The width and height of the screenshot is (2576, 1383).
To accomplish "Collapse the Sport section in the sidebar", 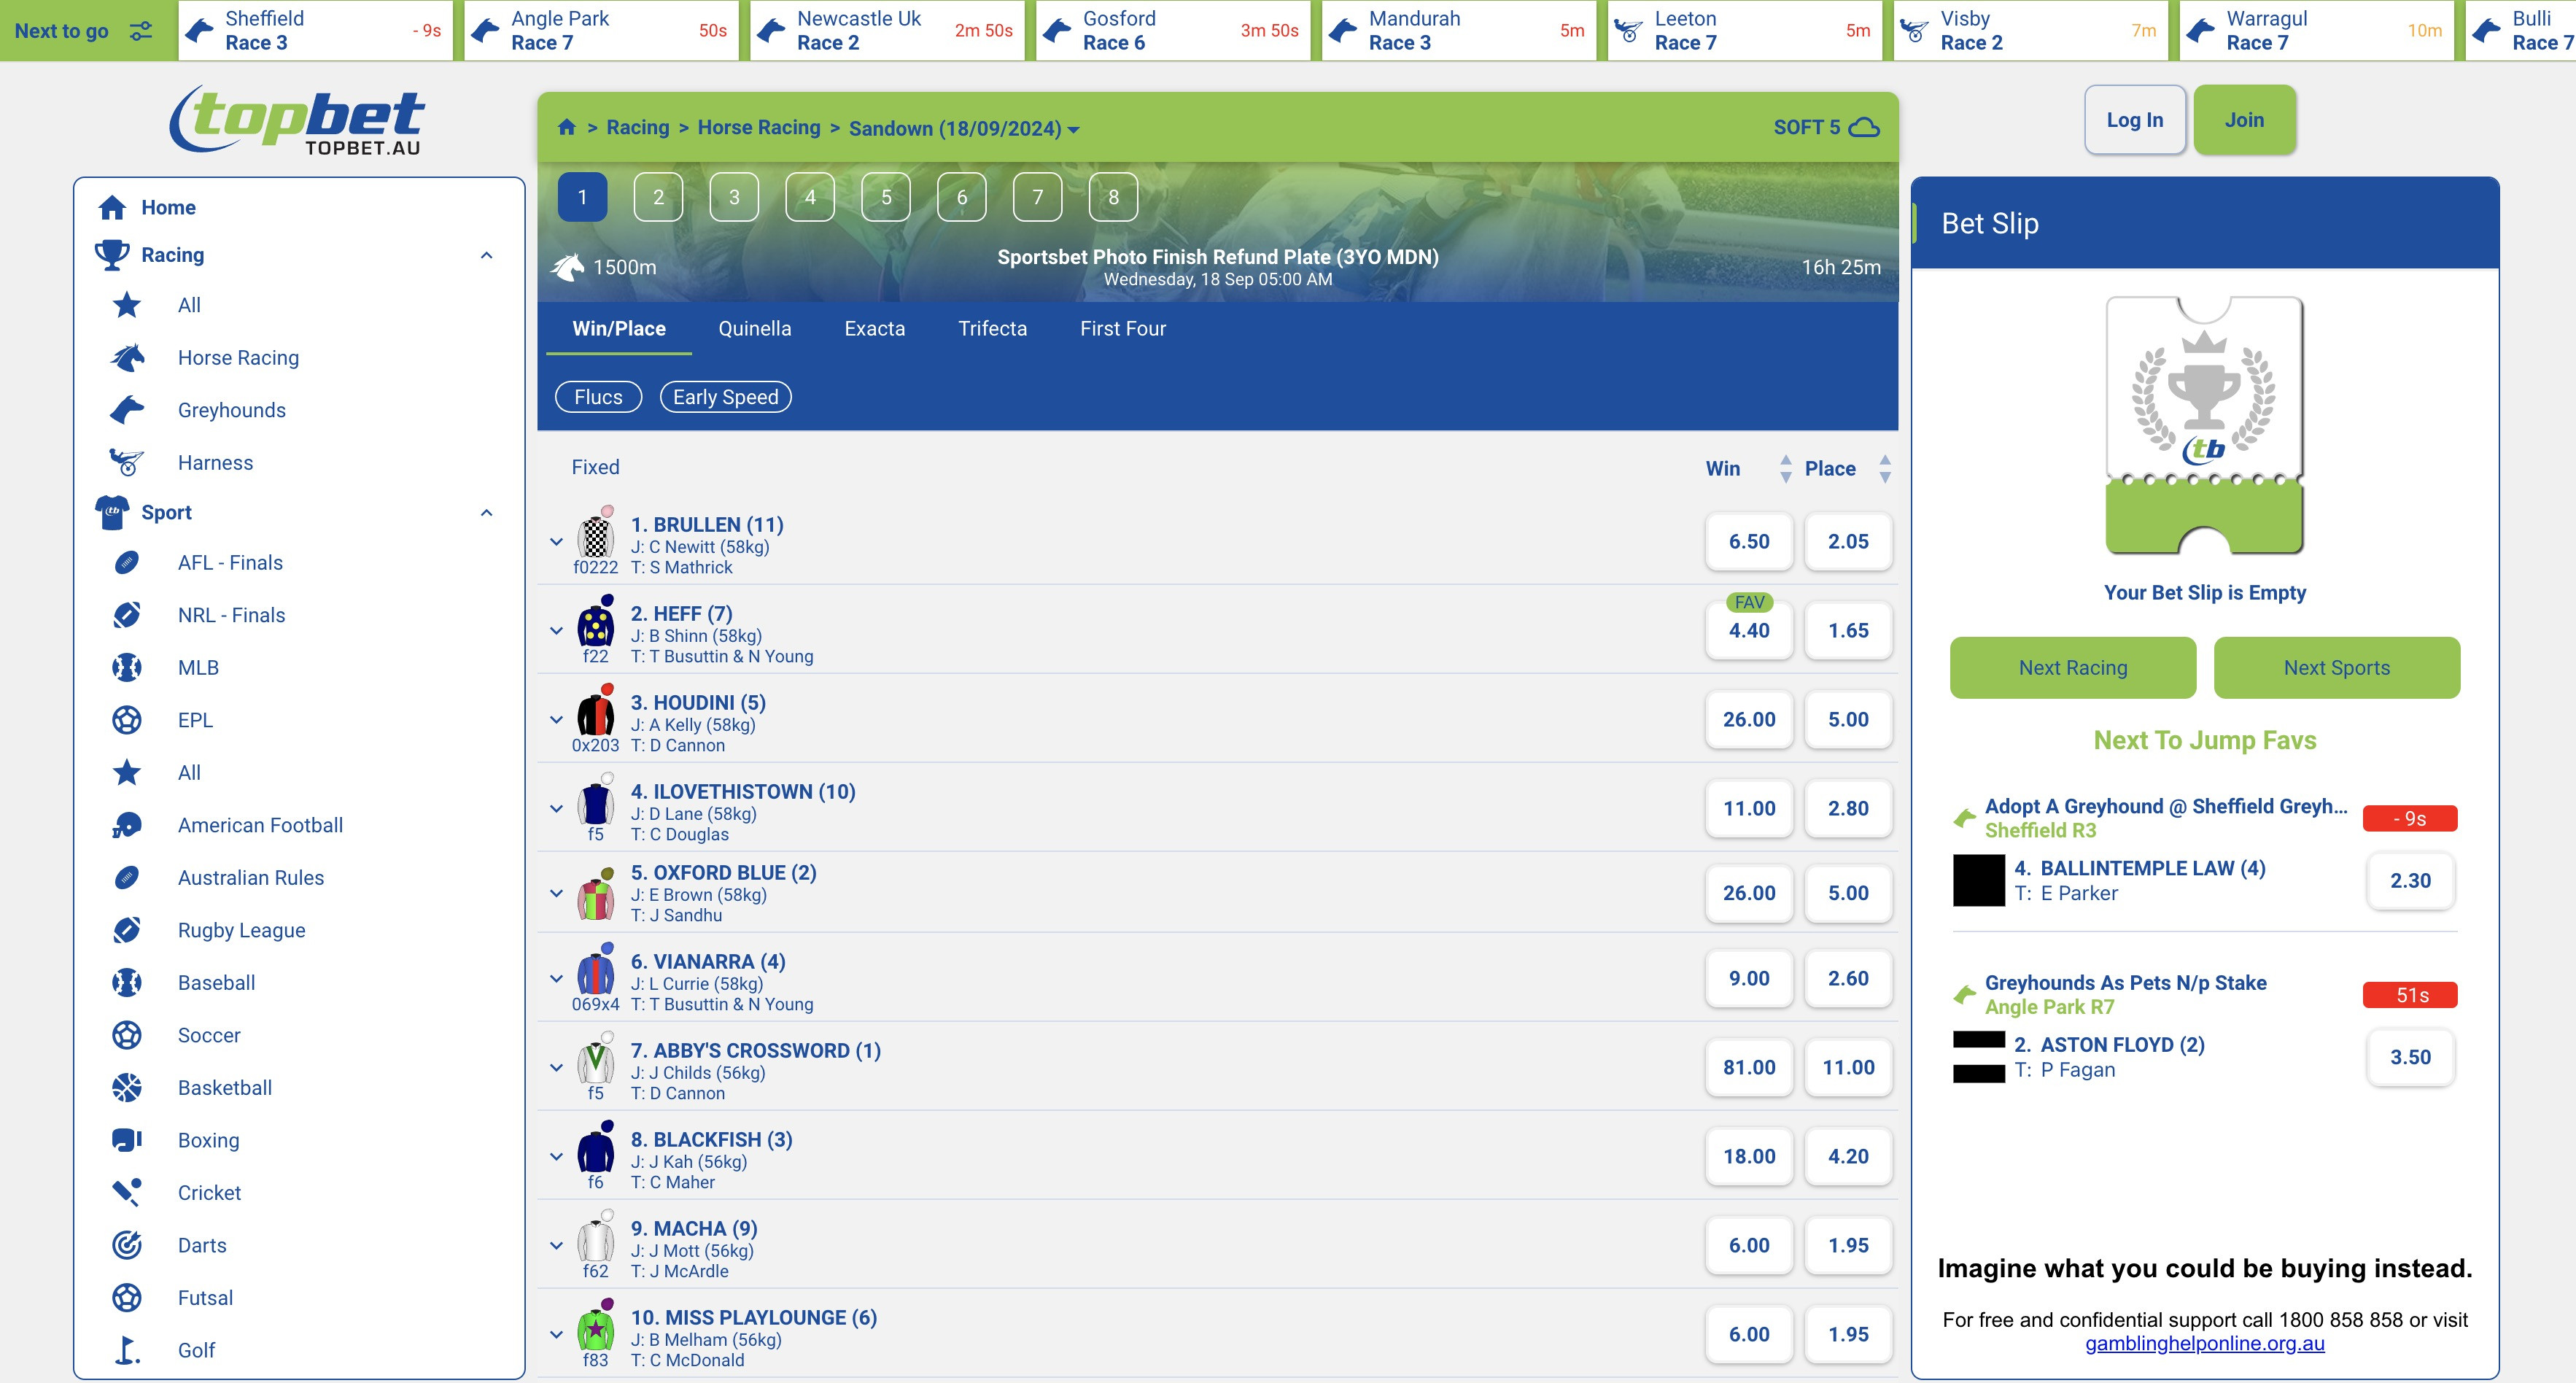I will coord(487,512).
